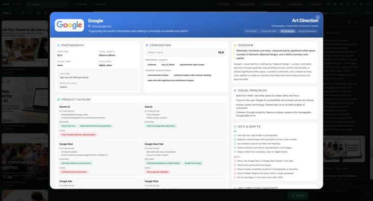Open the Google brand dropdown in top bar
The image size is (373, 201).
click(46, 4)
